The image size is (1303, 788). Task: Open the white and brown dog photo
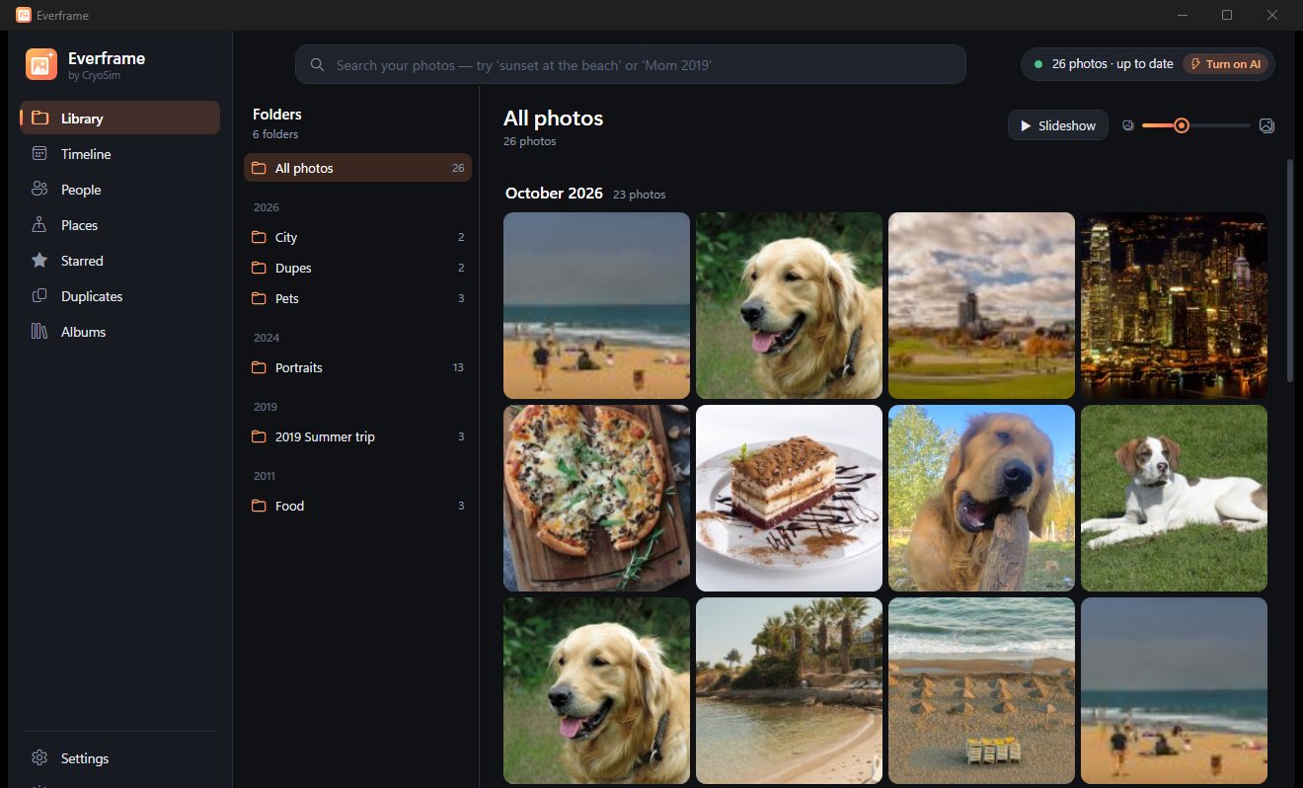[x=1174, y=498]
